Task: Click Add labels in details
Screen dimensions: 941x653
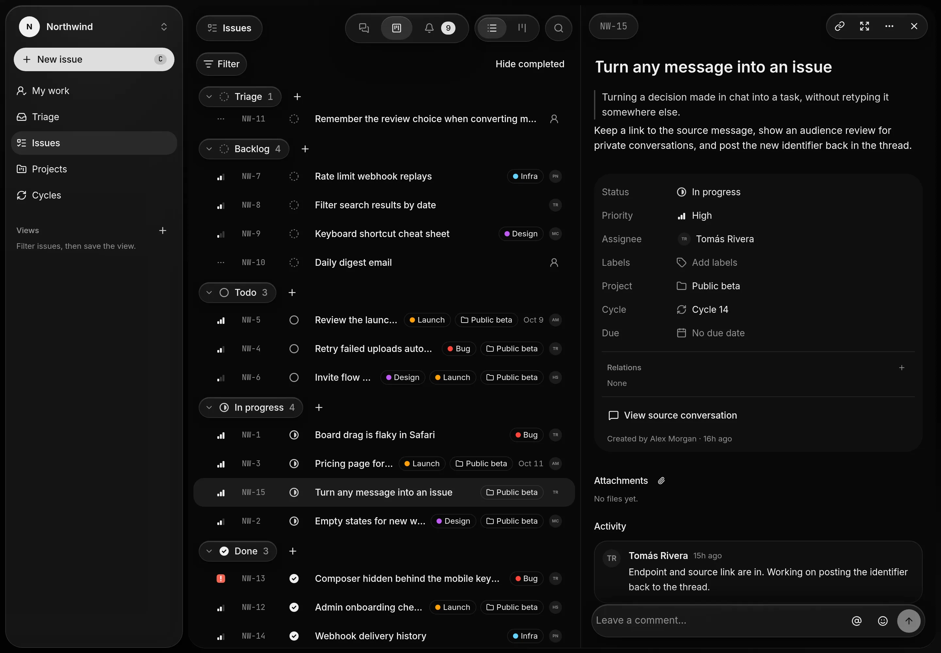Action: tap(707, 263)
